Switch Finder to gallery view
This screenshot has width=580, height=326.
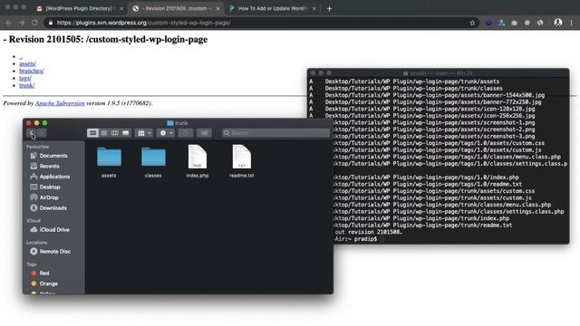126,133
